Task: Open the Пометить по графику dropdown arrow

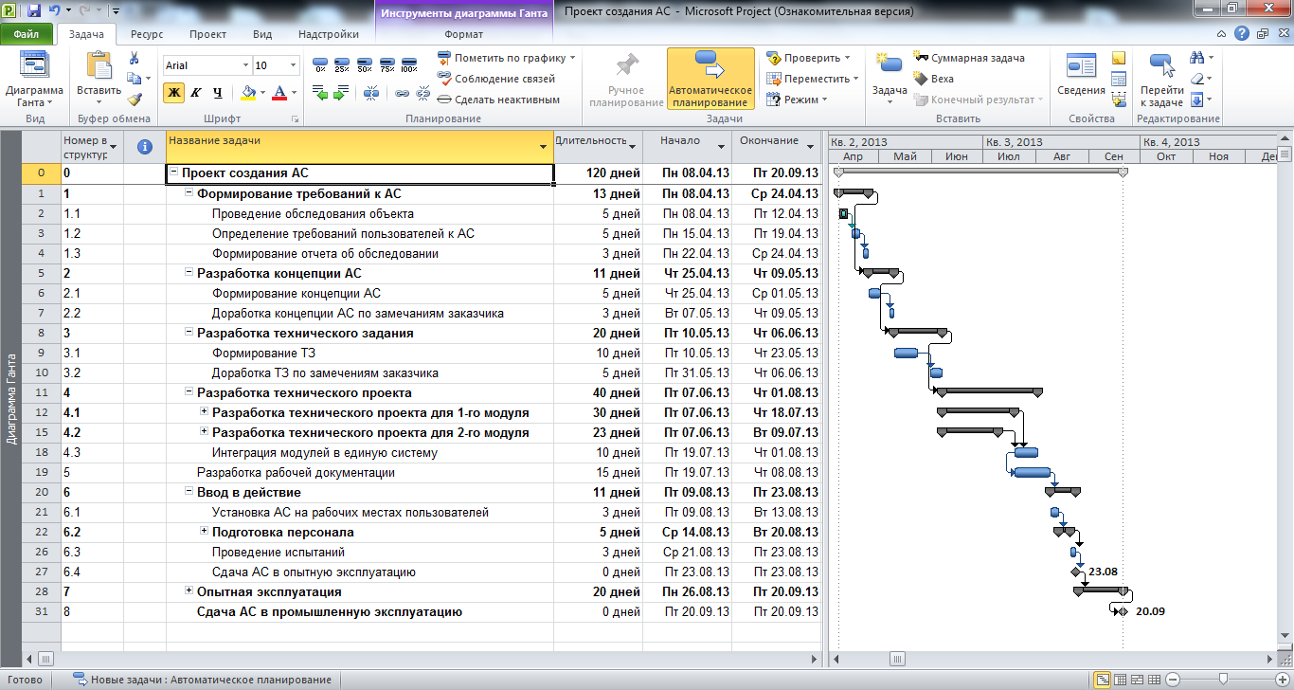Action: 572,59
